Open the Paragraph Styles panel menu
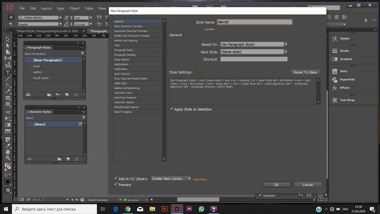380x214 pixels. (x=83, y=48)
